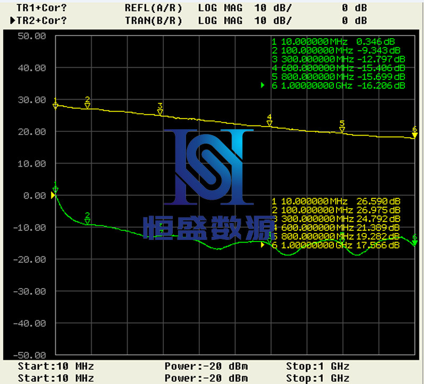Click the 20.00 Y-axis label
Viewport: 424px width, 384px height.
[32, 132]
